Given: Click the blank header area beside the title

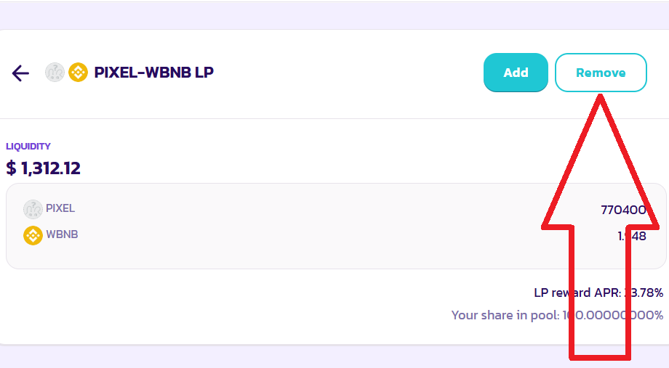Looking at the screenshot, I should [341, 73].
